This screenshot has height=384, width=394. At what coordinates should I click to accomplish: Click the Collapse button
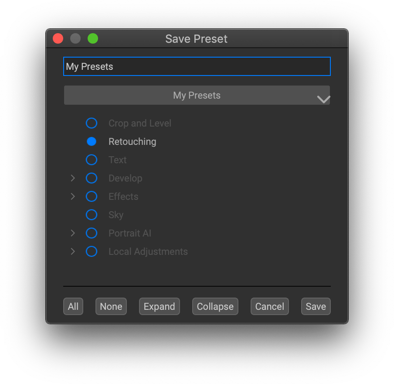[215, 307]
